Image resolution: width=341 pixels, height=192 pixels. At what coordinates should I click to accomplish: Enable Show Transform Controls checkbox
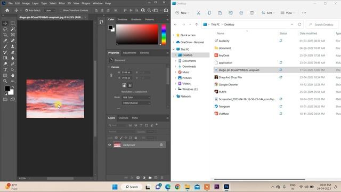61,10
